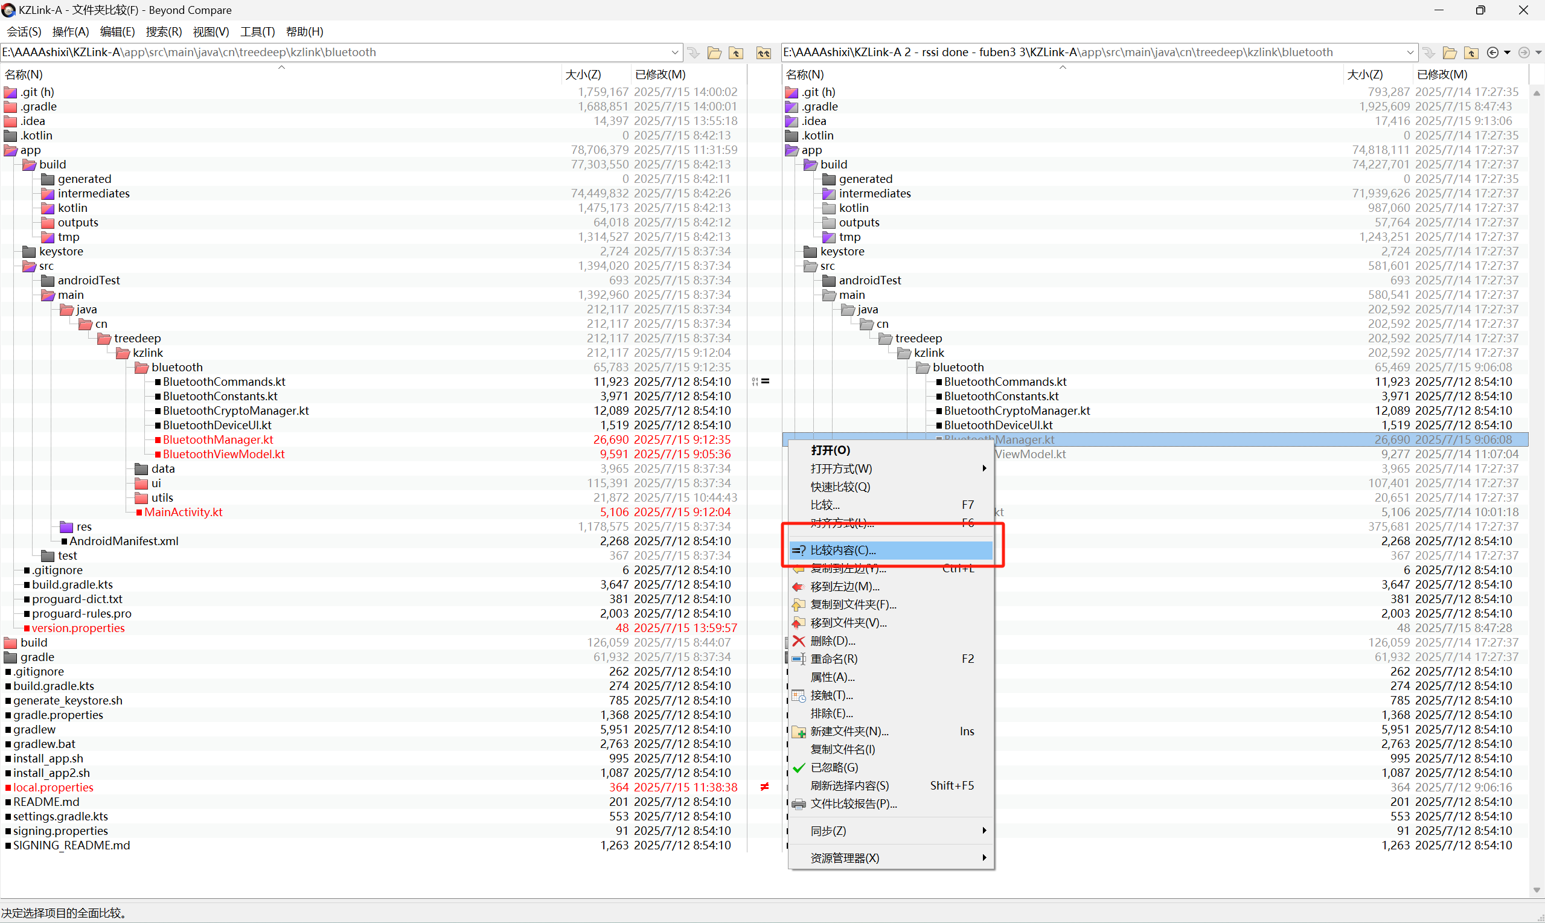This screenshot has height=923, width=1545.
Task: Choose 移到文件夹(V)... in context menu
Action: tap(890, 622)
